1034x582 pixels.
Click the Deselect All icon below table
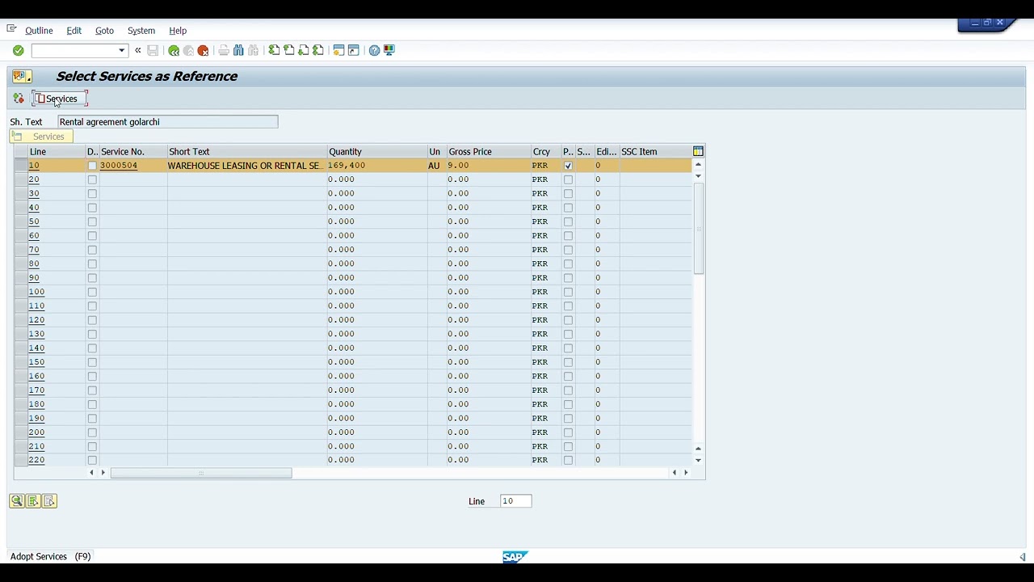pyautogui.click(x=49, y=501)
